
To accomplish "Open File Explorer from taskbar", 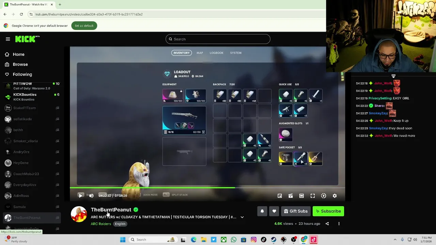I will [203, 240].
